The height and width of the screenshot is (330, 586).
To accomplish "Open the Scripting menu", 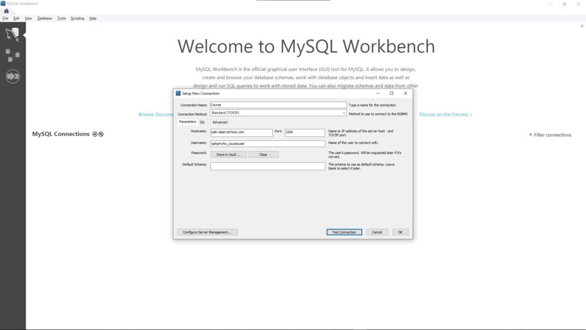I will 77,18.
